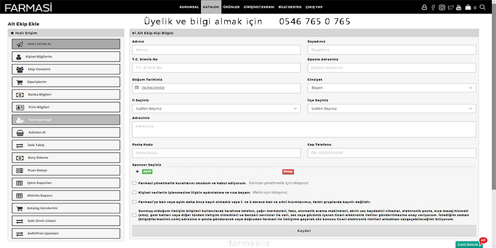Click the money icon beside Banka Bilgileri
The width and height of the screenshot is (496, 248).
click(x=20, y=95)
